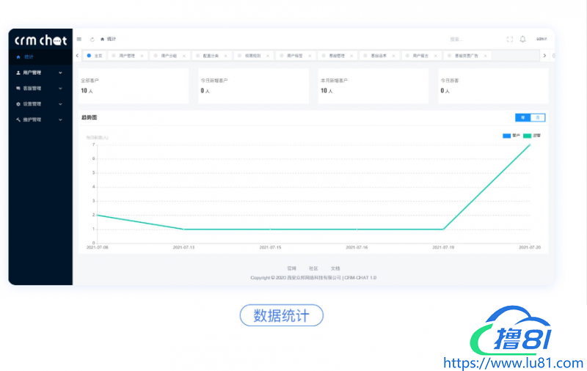Click the gear icon for 设置管理
This screenshot has height=371, width=587.
coord(18,103)
